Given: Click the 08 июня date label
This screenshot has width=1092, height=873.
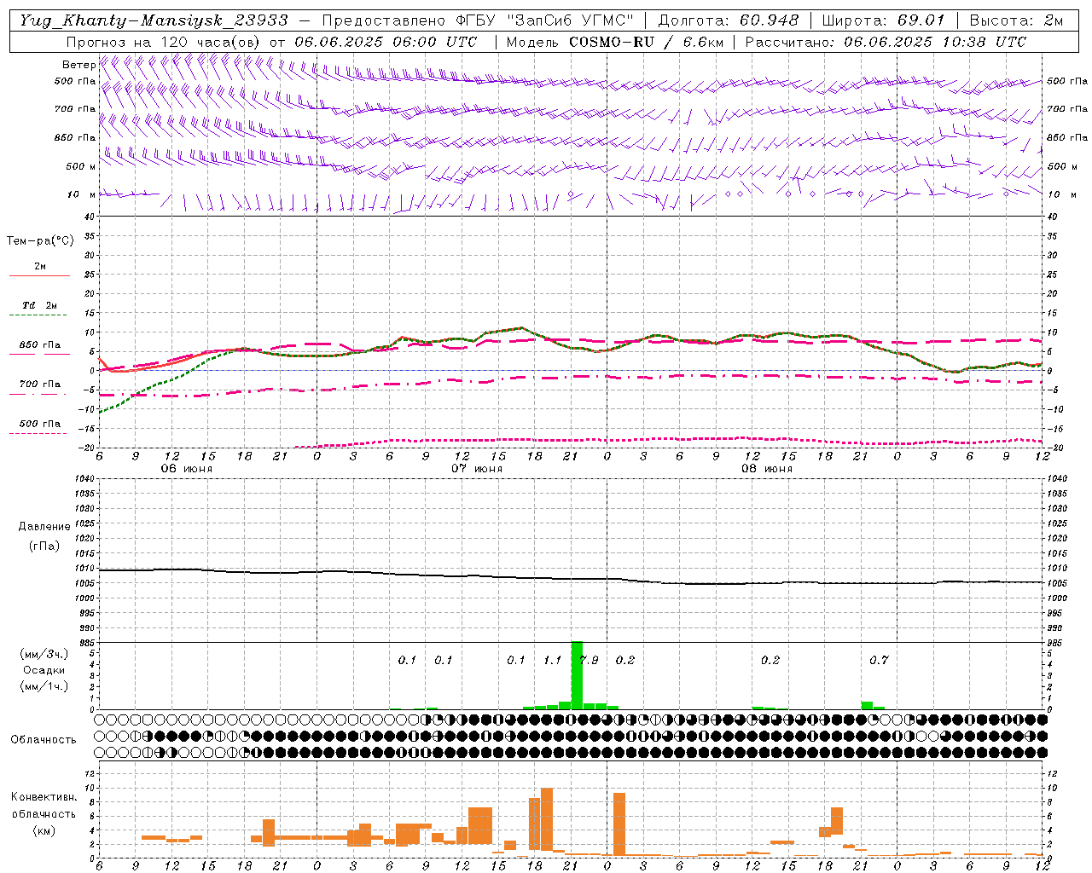Looking at the screenshot, I should coord(766,469).
